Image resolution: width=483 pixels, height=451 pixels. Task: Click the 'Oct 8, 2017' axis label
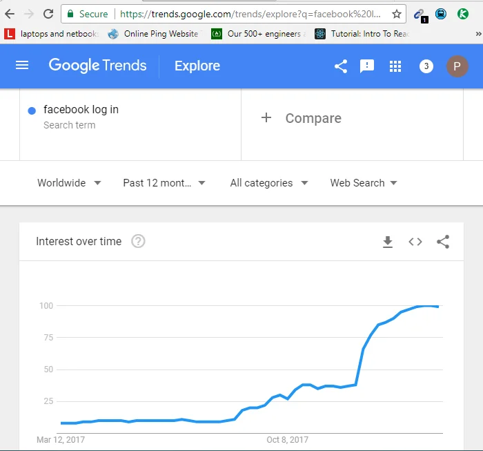coord(288,439)
